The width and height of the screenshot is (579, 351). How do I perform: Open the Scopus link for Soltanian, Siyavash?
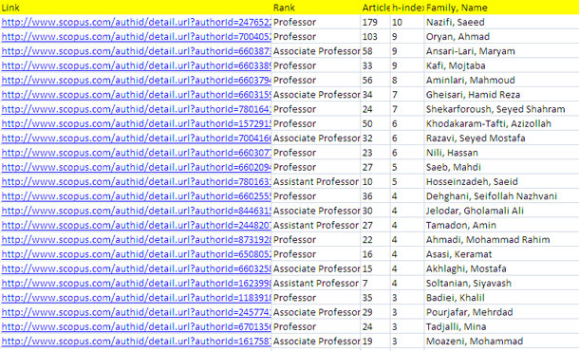(136, 283)
